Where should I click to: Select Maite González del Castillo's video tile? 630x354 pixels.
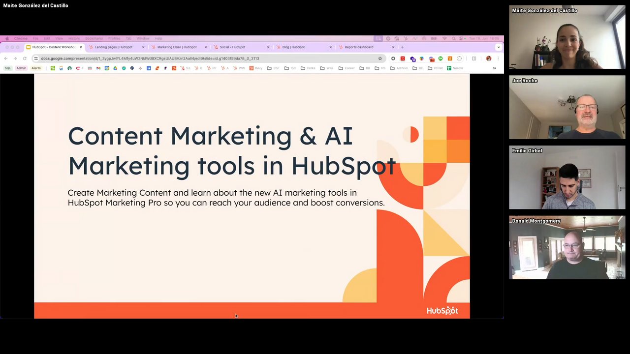(567, 37)
